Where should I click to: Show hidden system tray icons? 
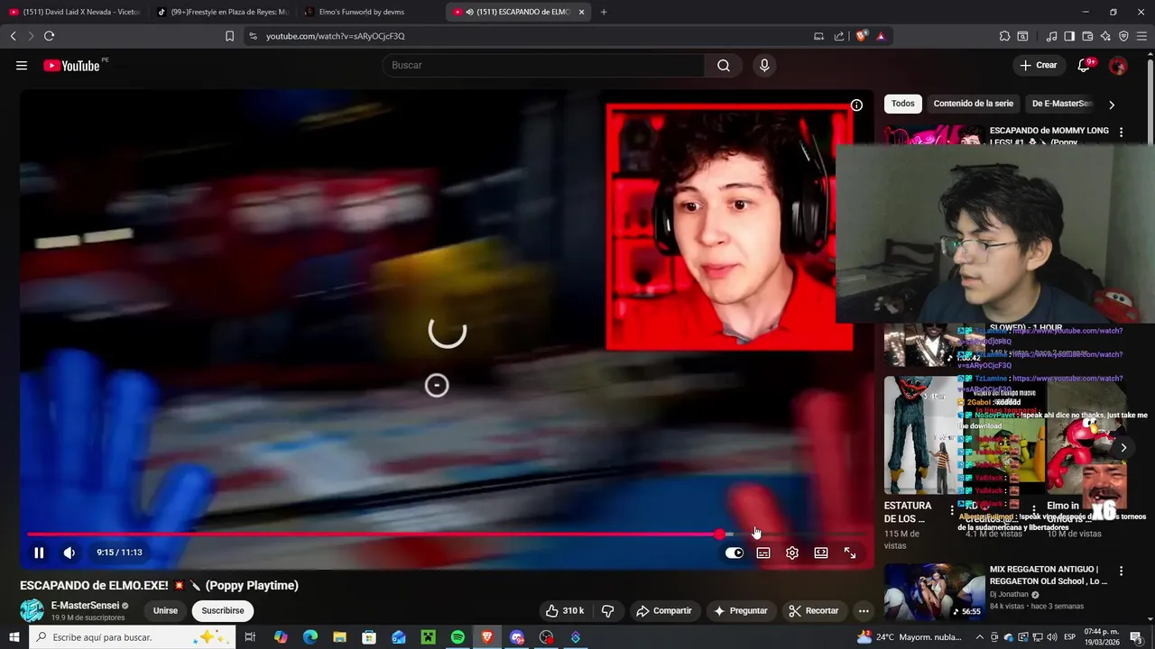(981, 637)
